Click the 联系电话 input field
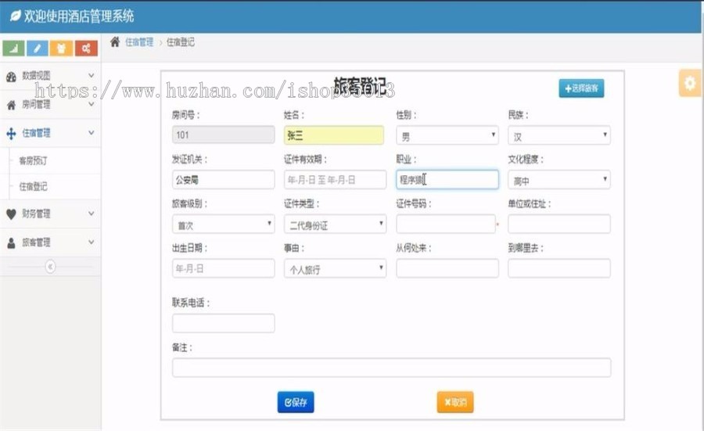 coord(223,323)
